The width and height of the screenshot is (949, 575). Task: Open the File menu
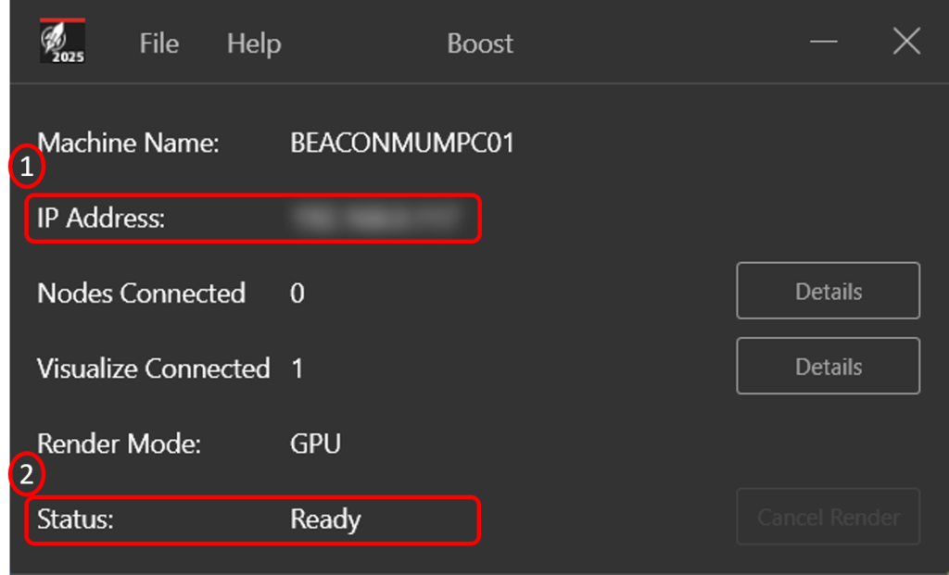click(158, 43)
